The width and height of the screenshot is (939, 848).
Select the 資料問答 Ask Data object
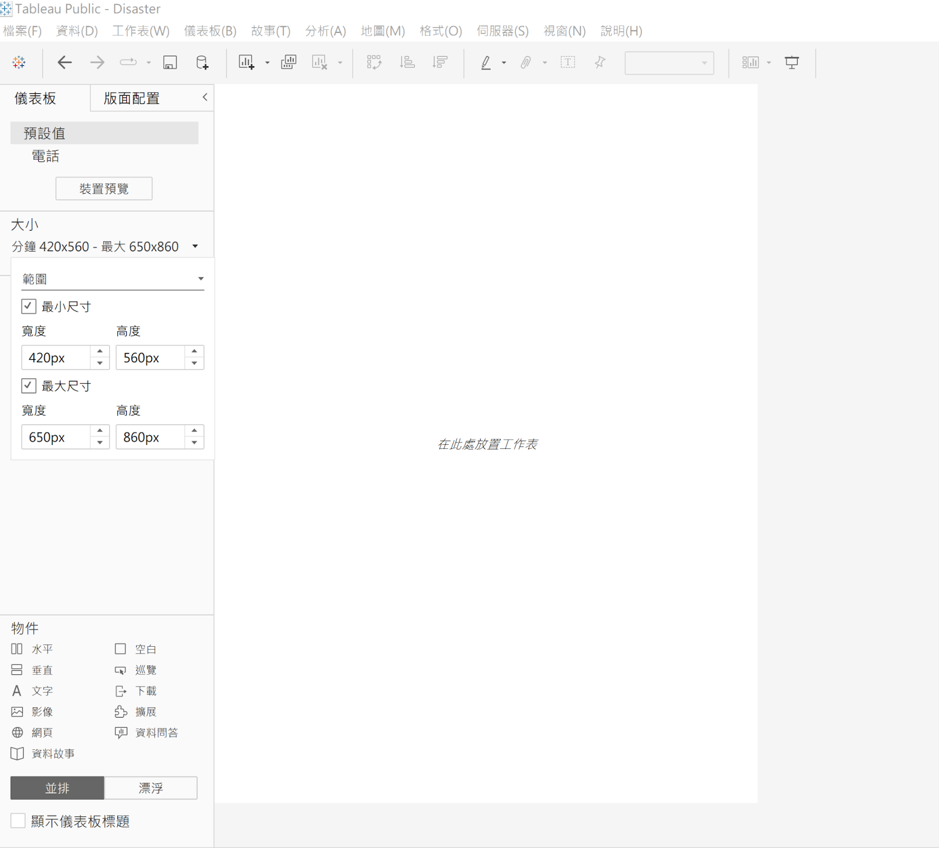pyautogui.click(x=146, y=732)
